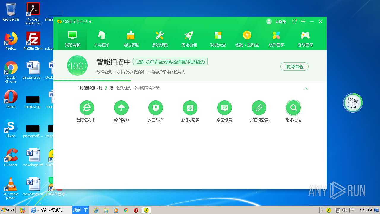The width and height of the screenshot is (380, 214).
Task: Open the skin shirt icon in title bar
Action: tap(294, 21)
